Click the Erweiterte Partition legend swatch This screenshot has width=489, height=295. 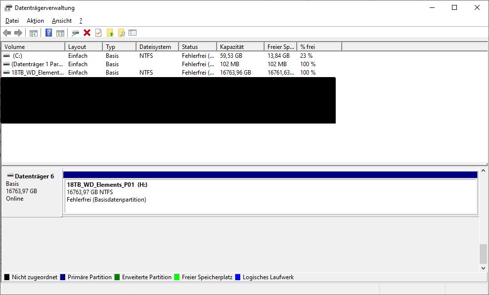(x=117, y=277)
